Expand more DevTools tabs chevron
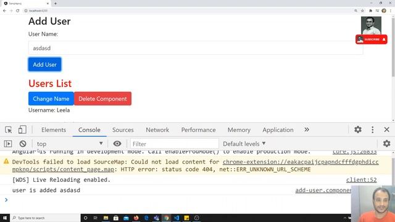 (x=307, y=129)
